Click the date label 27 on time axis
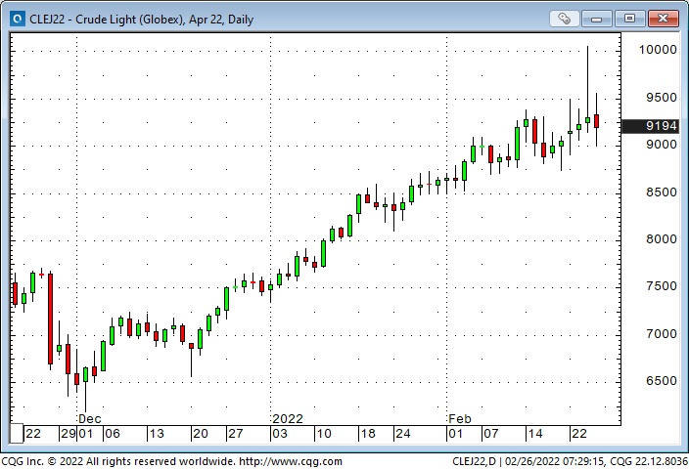Viewport: 689px width, 469px height. coord(236,434)
